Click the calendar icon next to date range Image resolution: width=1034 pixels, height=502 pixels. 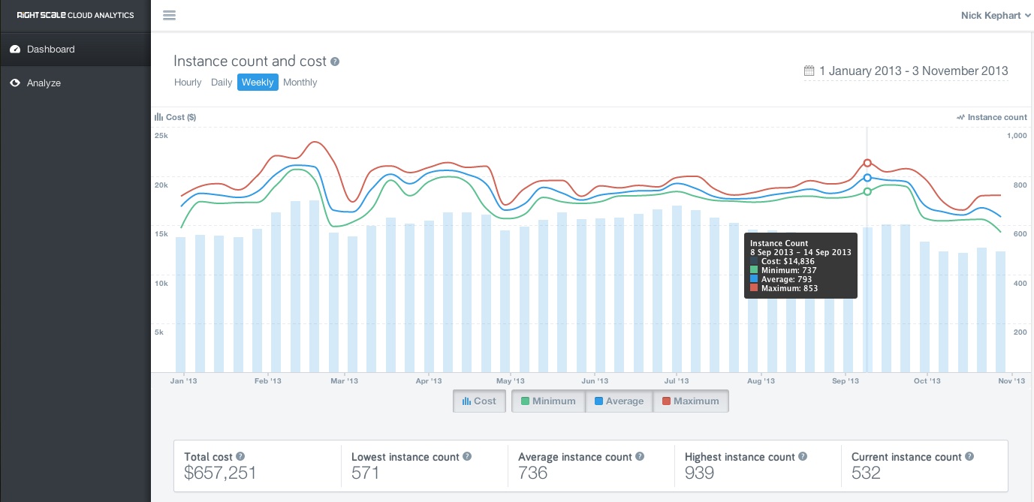coord(809,71)
